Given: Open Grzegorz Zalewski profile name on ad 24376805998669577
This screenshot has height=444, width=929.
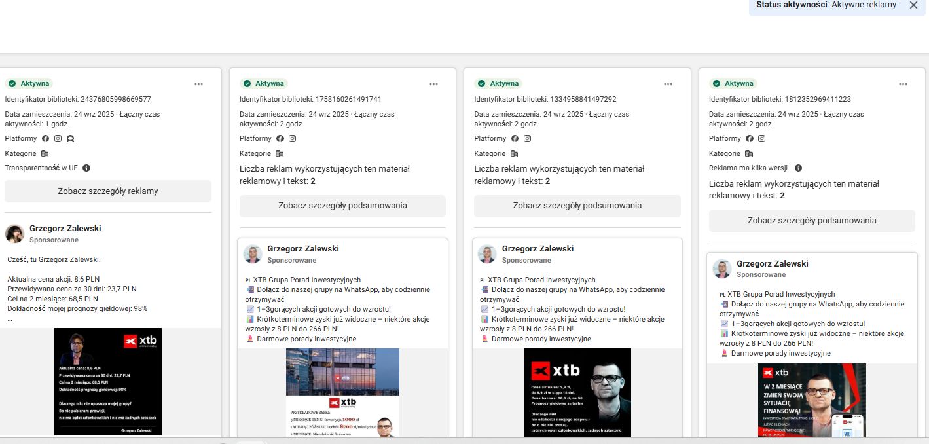Looking at the screenshot, I should (x=65, y=229).
